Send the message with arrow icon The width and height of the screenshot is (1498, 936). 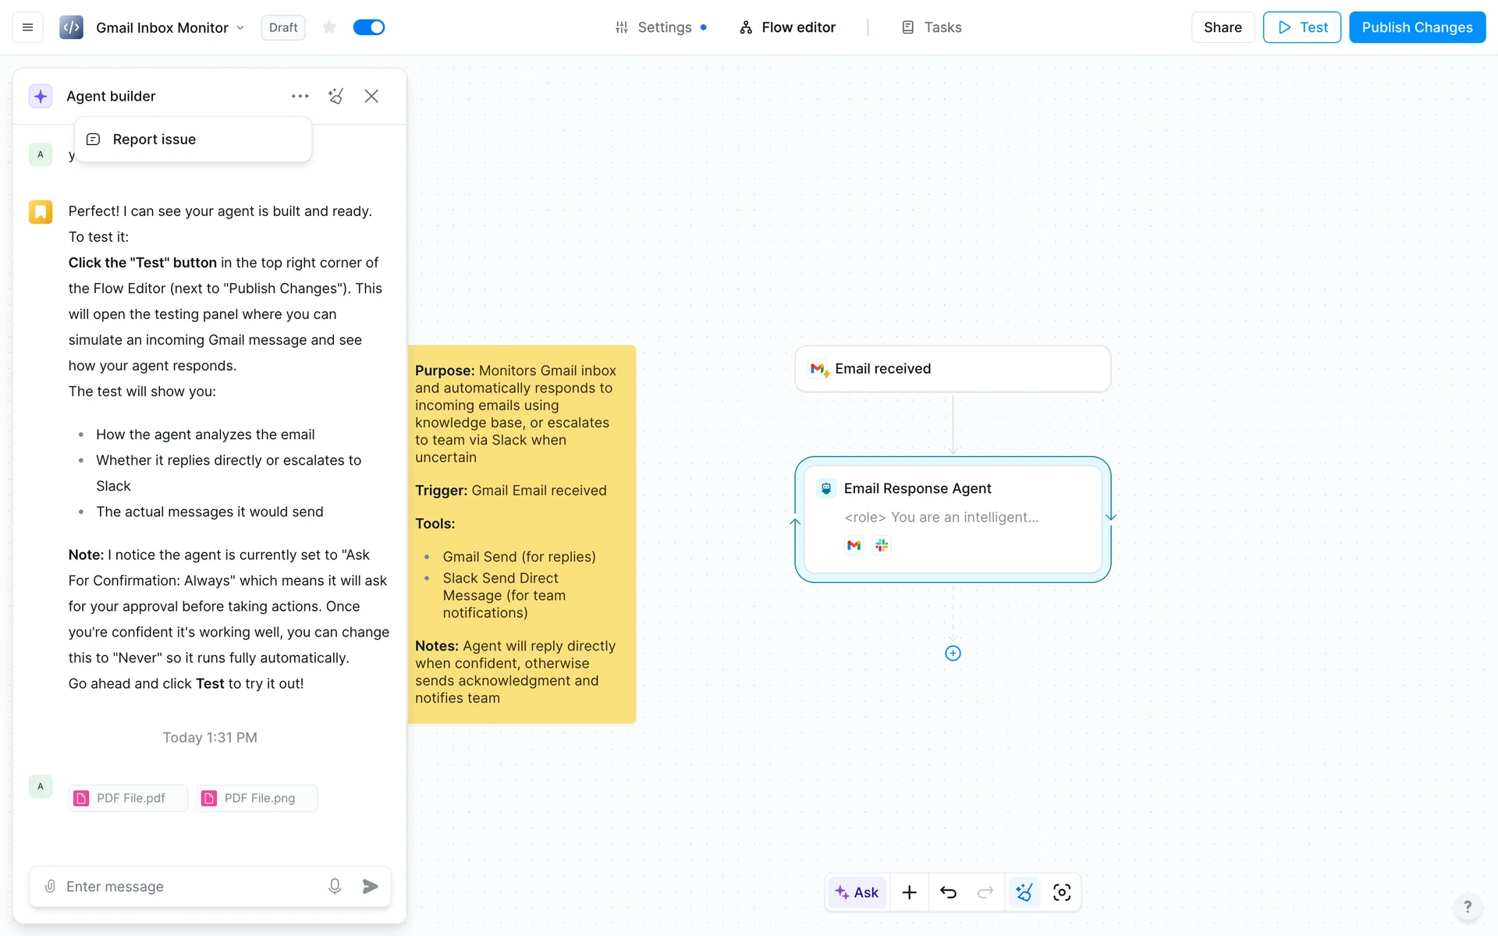click(370, 886)
